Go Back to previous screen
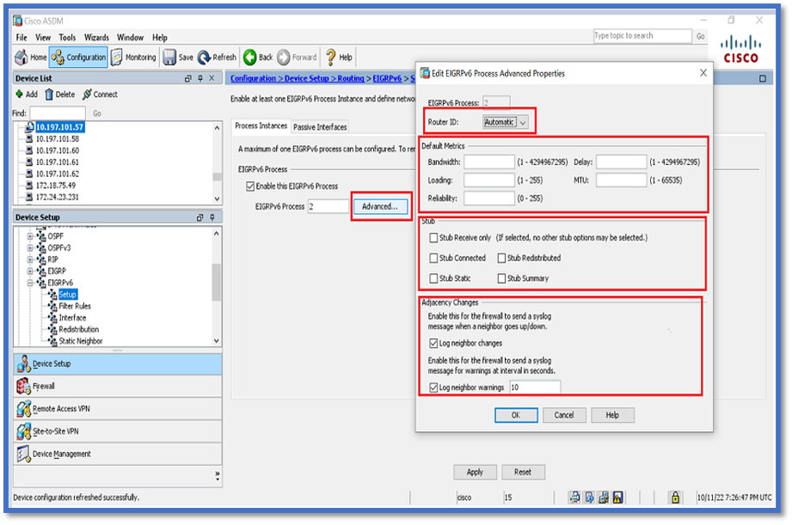792x525 pixels. [x=258, y=58]
